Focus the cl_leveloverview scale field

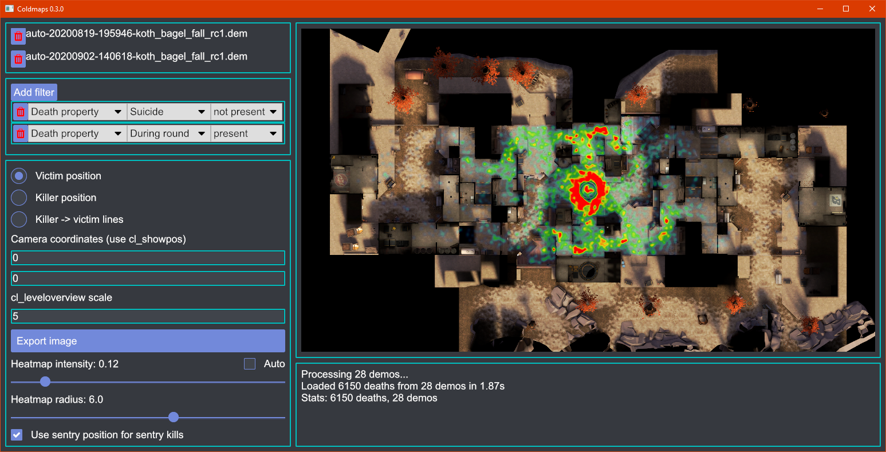point(148,316)
